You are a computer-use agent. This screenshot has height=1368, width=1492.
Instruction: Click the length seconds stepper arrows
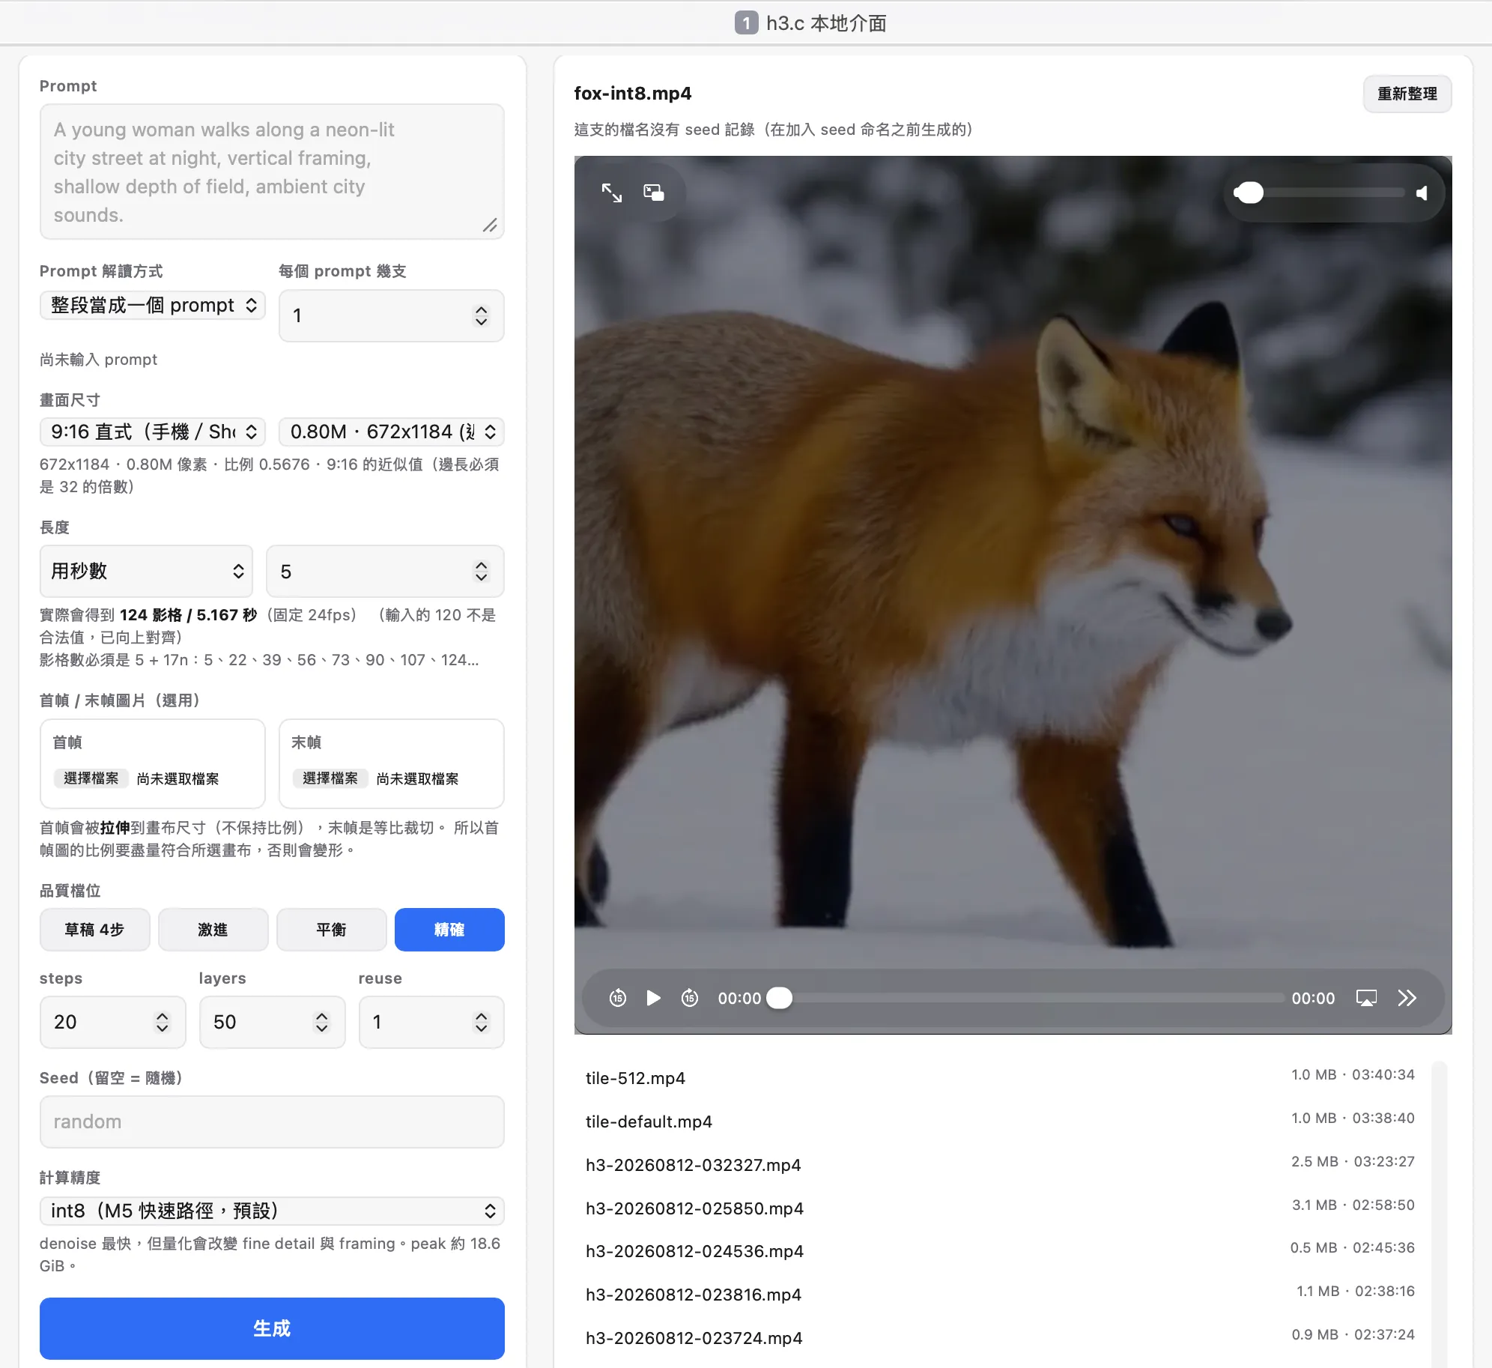tap(481, 571)
